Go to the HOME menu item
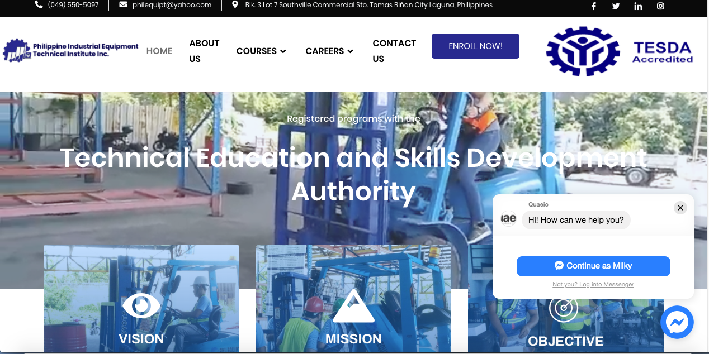The image size is (709, 354). (159, 51)
